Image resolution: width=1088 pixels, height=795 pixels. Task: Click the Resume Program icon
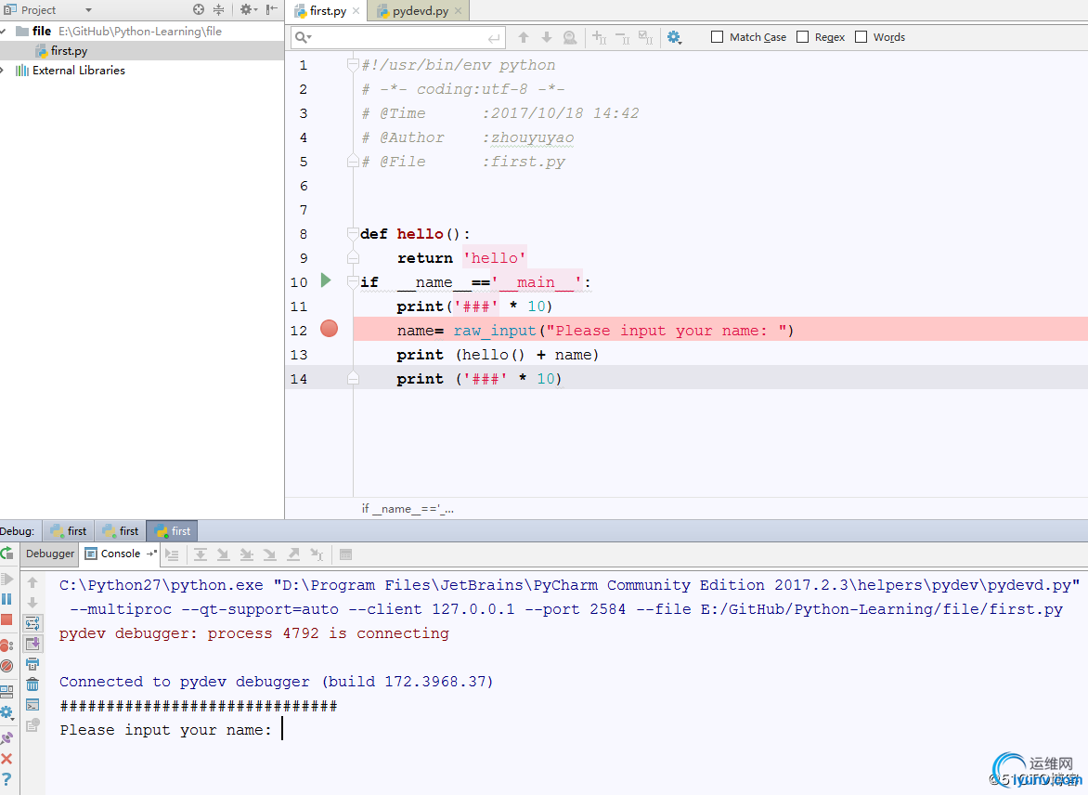(x=6, y=579)
